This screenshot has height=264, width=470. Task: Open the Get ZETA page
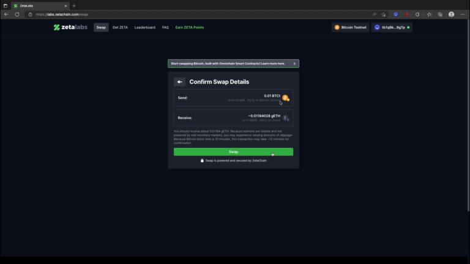tap(120, 28)
